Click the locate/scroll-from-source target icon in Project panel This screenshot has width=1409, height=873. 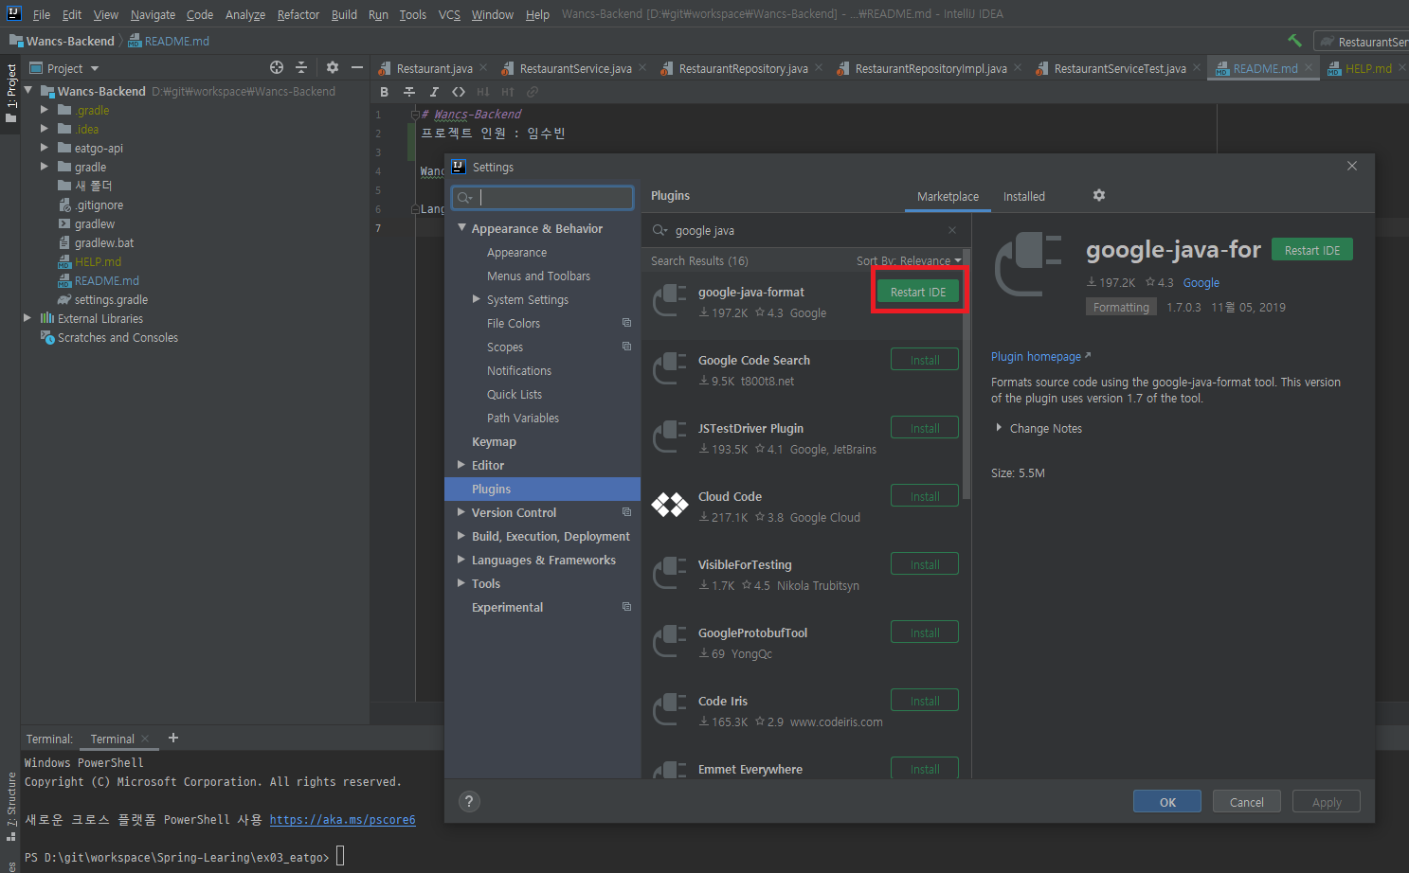pos(277,67)
